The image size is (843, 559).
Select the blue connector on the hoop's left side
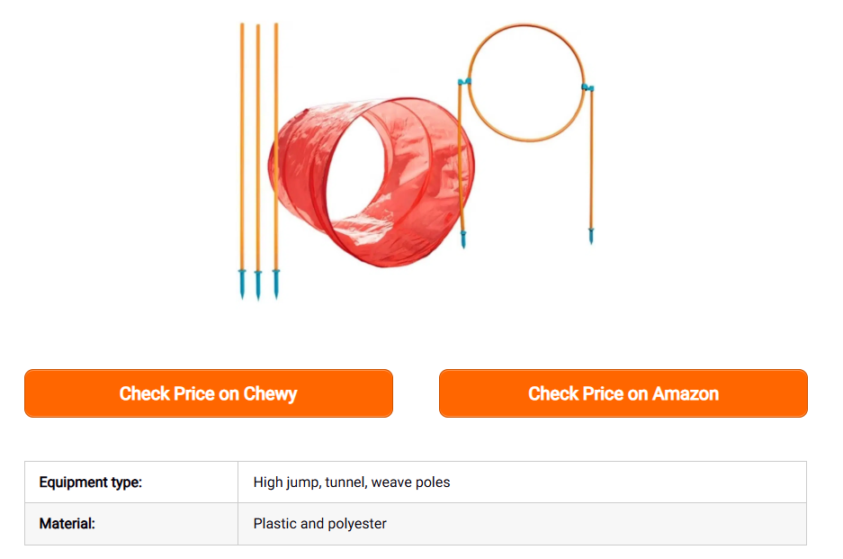(464, 82)
